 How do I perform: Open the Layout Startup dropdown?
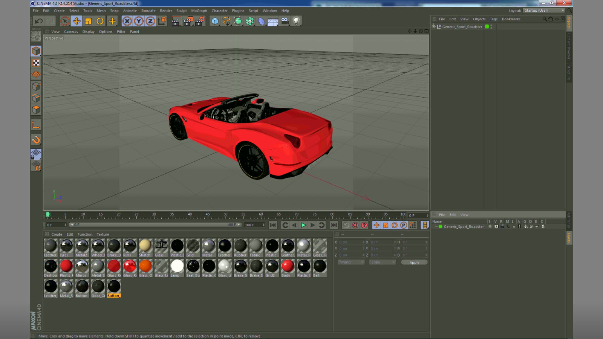[x=544, y=11]
